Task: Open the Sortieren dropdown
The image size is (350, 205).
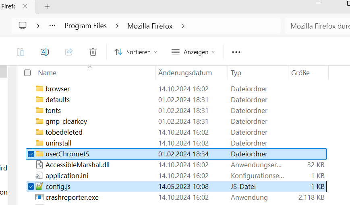Action: (x=136, y=52)
